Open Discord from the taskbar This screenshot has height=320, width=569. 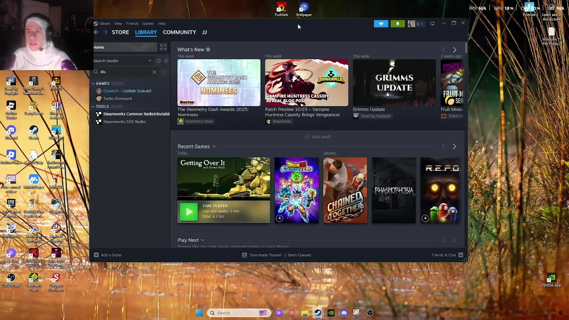344,313
